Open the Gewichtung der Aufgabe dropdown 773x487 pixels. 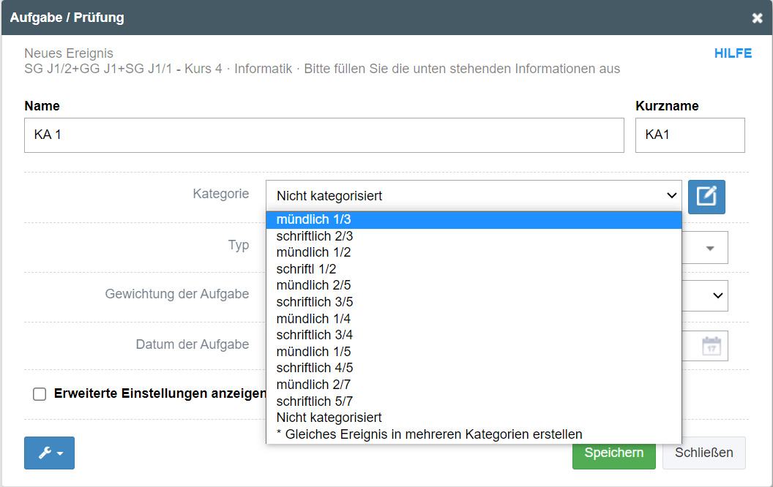click(717, 295)
